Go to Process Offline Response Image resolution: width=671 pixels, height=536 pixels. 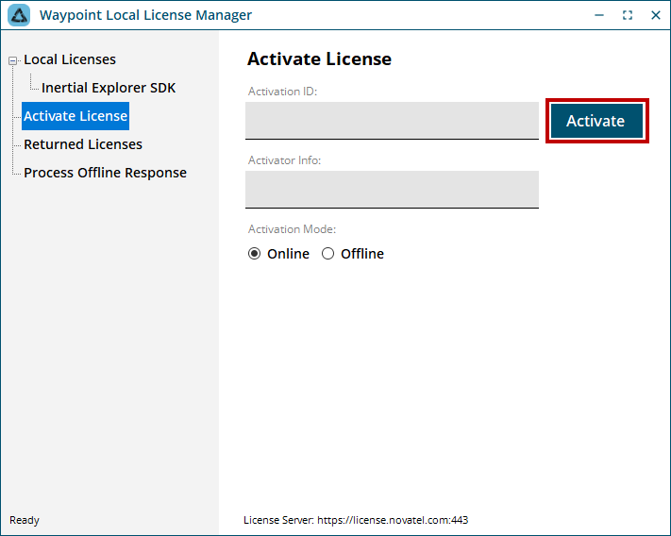tap(106, 173)
